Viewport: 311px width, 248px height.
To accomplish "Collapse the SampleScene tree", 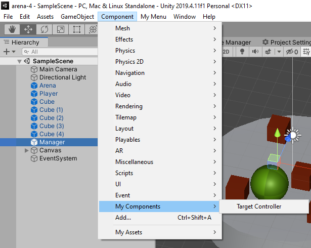I will (x=19, y=61).
